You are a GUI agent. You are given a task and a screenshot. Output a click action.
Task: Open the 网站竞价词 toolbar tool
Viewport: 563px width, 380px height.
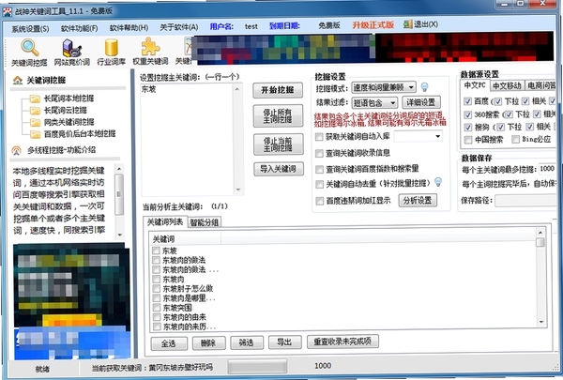tap(72, 49)
